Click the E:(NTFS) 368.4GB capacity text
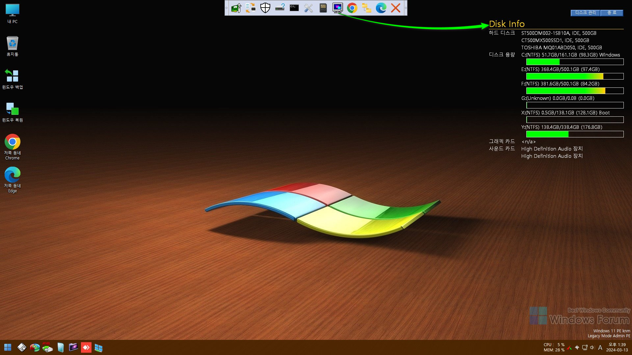 pos(561,69)
